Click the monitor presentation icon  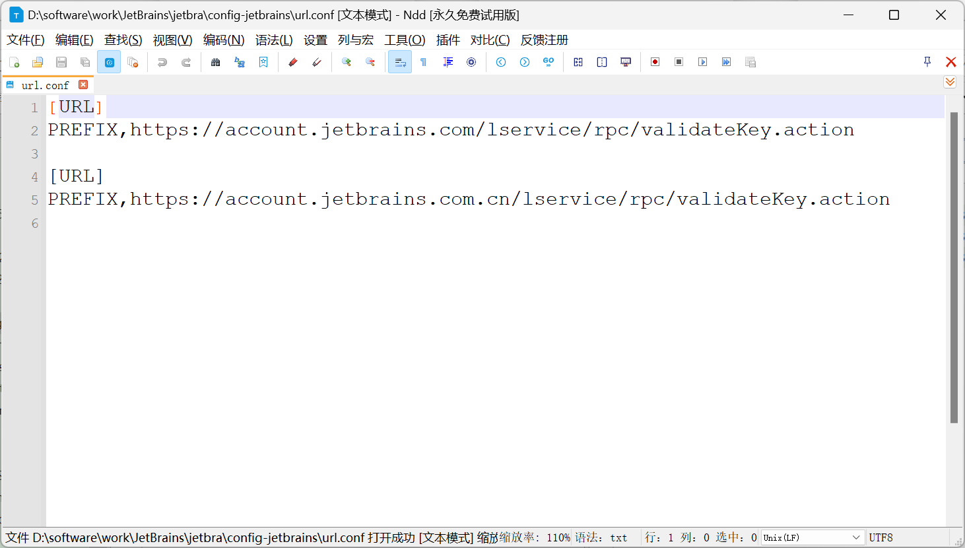[x=626, y=62]
